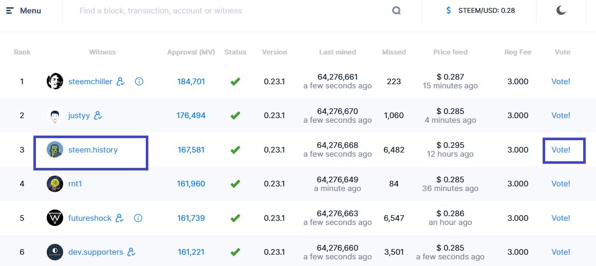Viewport: 596px width, 266px height.
Task: Open steem.history witness profile
Action: (x=93, y=150)
